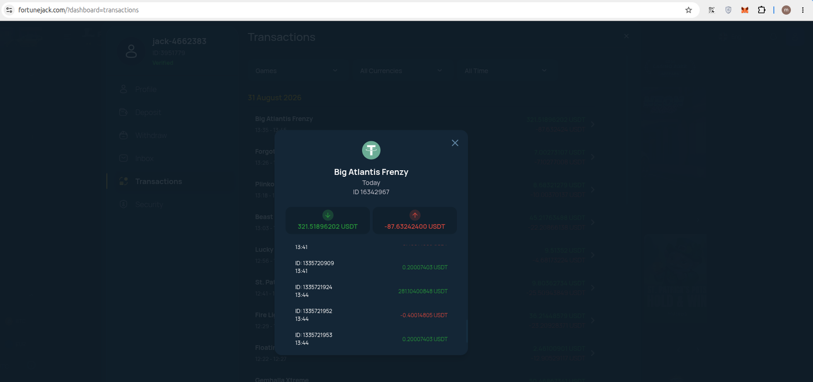Click the 281.10400848 USDT amount
Viewport: 813px width, 382px height.
point(423,291)
